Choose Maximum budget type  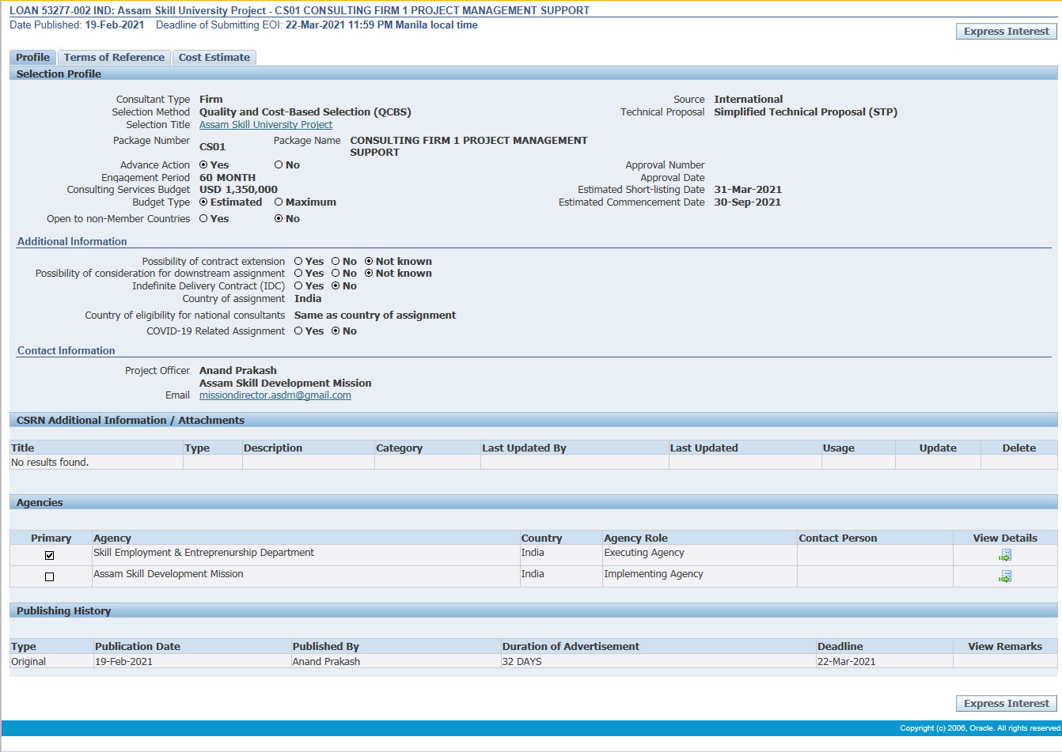(x=279, y=202)
